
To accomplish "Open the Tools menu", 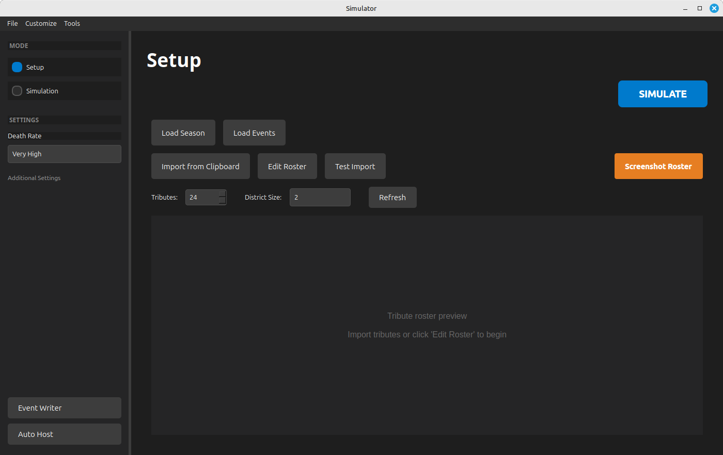I will (72, 24).
